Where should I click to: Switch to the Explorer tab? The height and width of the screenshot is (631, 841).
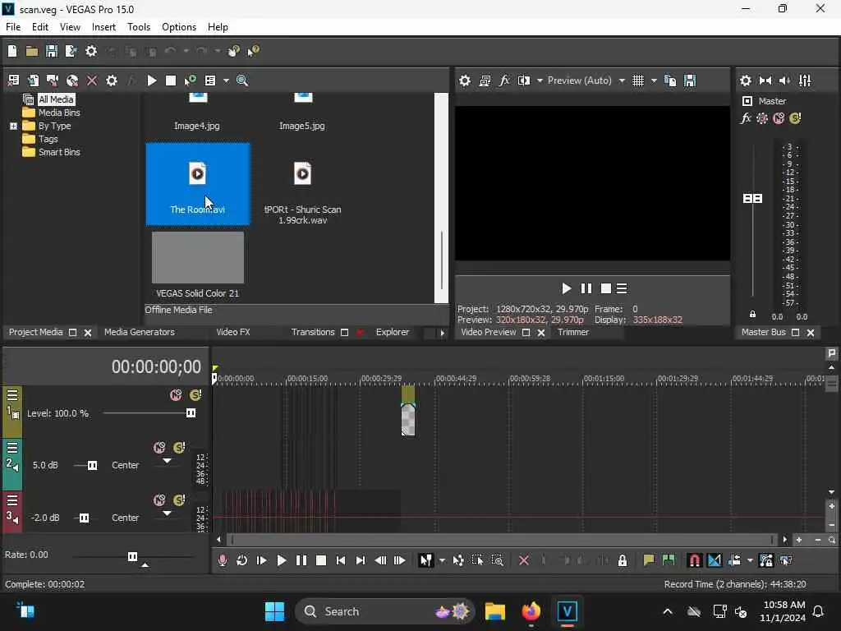click(x=392, y=332)
